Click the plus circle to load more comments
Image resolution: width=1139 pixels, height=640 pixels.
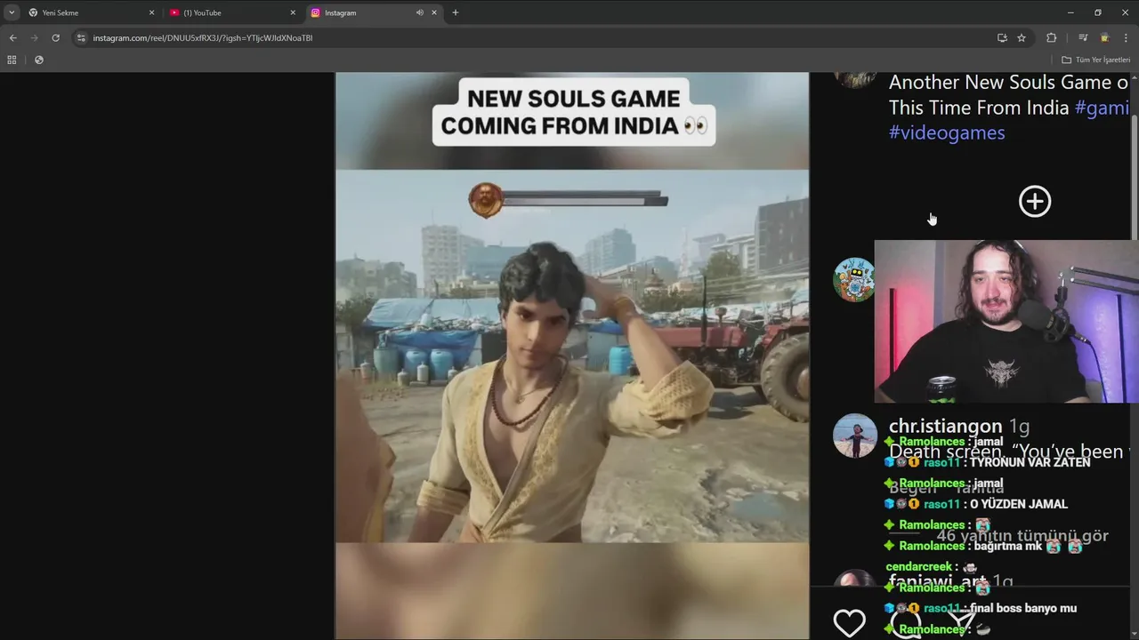pyautogui.click(x=1035, y=201)
